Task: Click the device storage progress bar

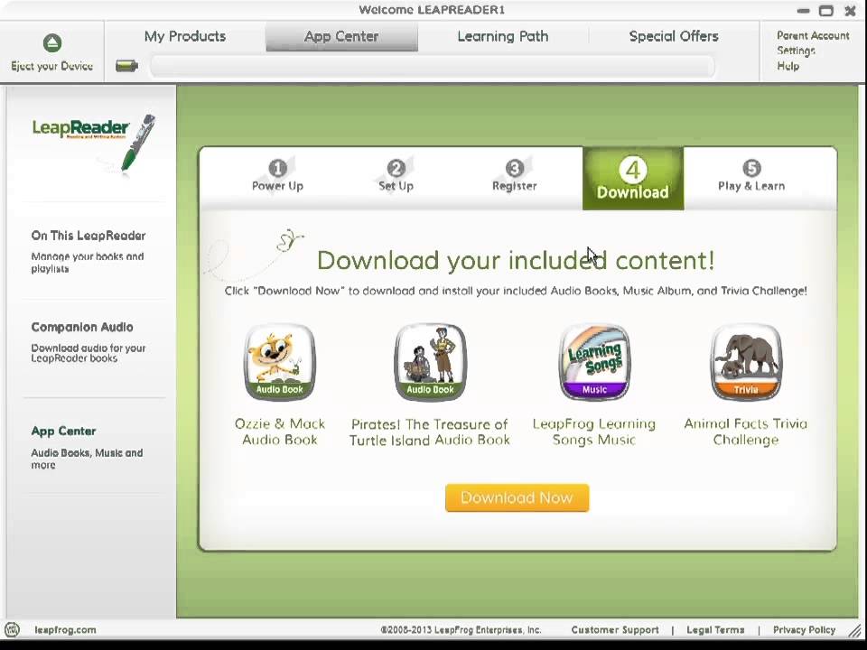Action: tap(432, 66)
